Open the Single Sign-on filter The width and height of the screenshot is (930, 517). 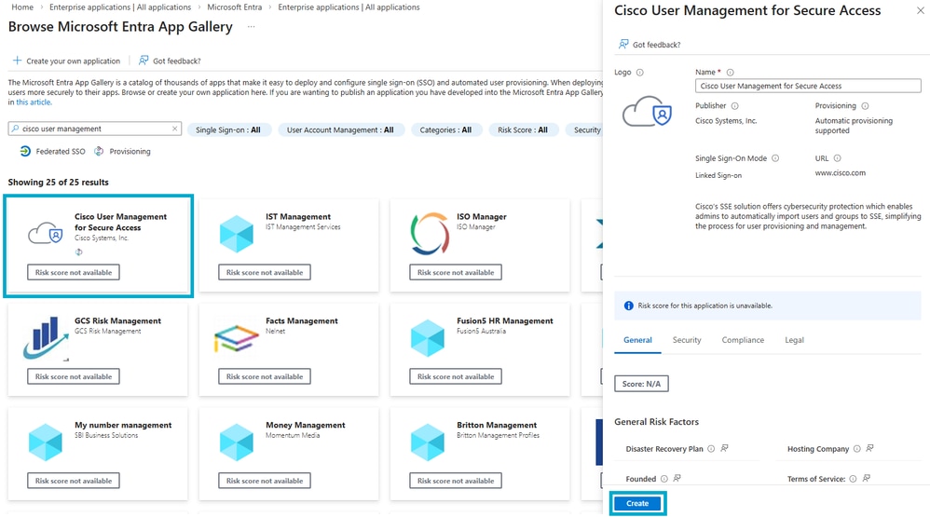click(227, 129)
